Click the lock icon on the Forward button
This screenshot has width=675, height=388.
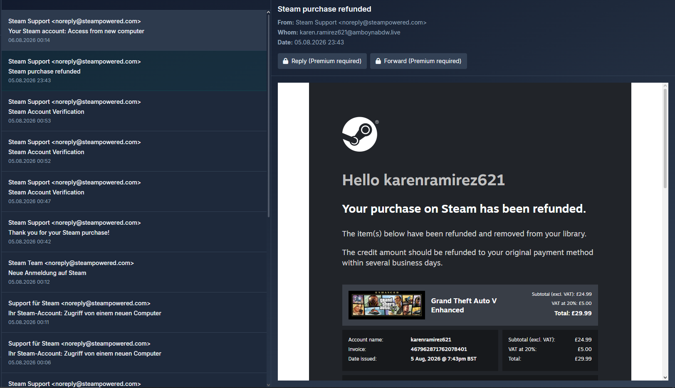coord(378,61)
